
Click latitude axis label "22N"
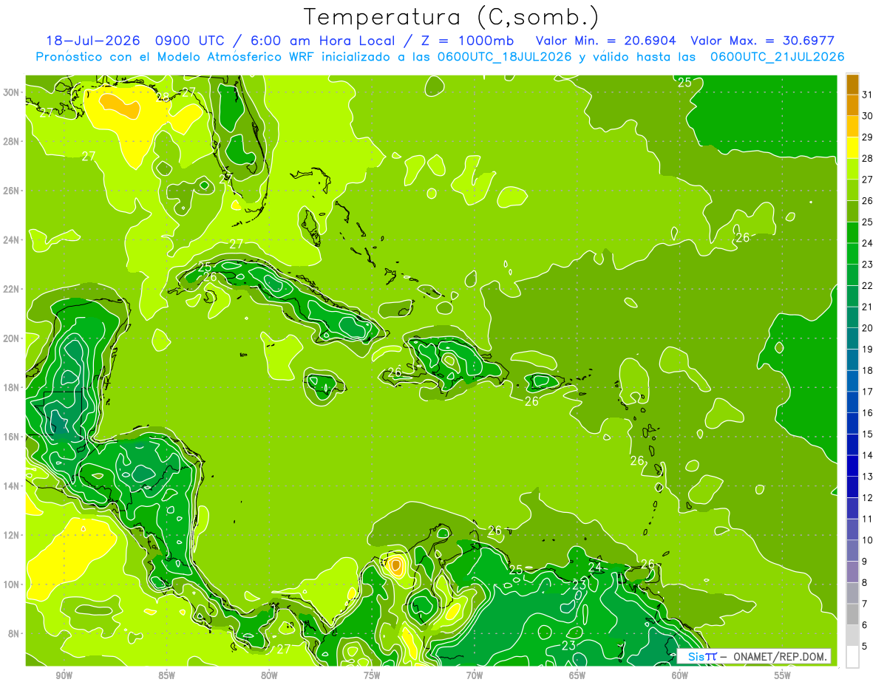pos(13,289)
